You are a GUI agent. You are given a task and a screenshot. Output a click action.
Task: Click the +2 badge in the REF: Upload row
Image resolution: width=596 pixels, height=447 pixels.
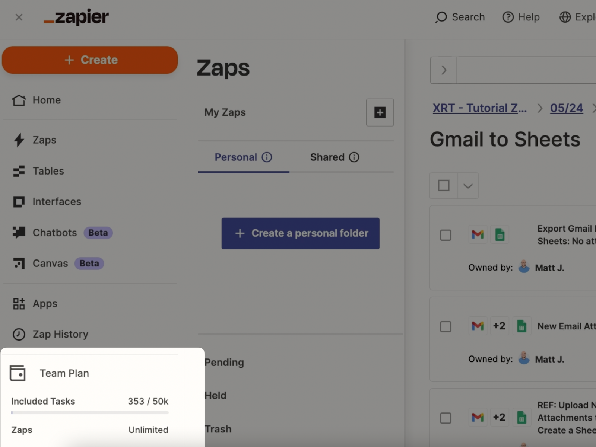499,417
